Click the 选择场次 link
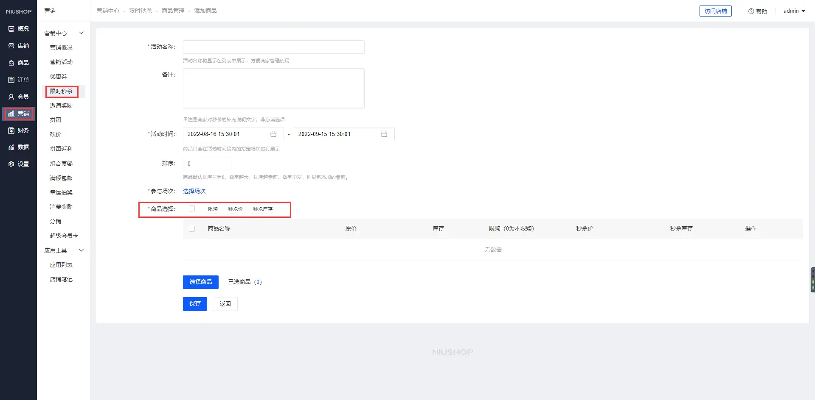The image size is (815, 400). tap(194, 192)
